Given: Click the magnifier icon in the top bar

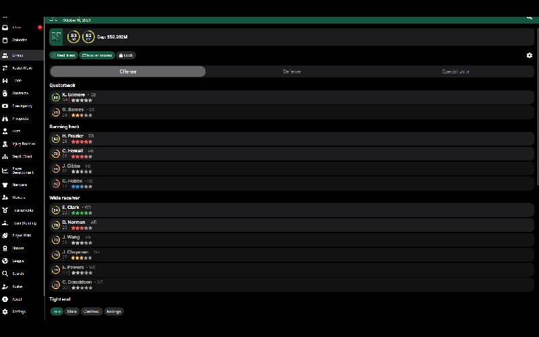Looking at the screenshot, I should click(530, 18).
